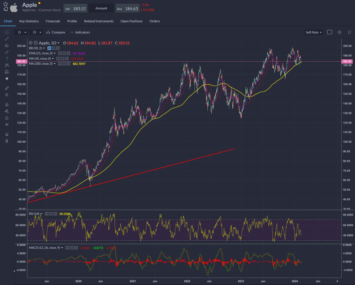Select the pattern drawing tool
The width and height of the screenshot is (355, 285).
coord(7,65)
